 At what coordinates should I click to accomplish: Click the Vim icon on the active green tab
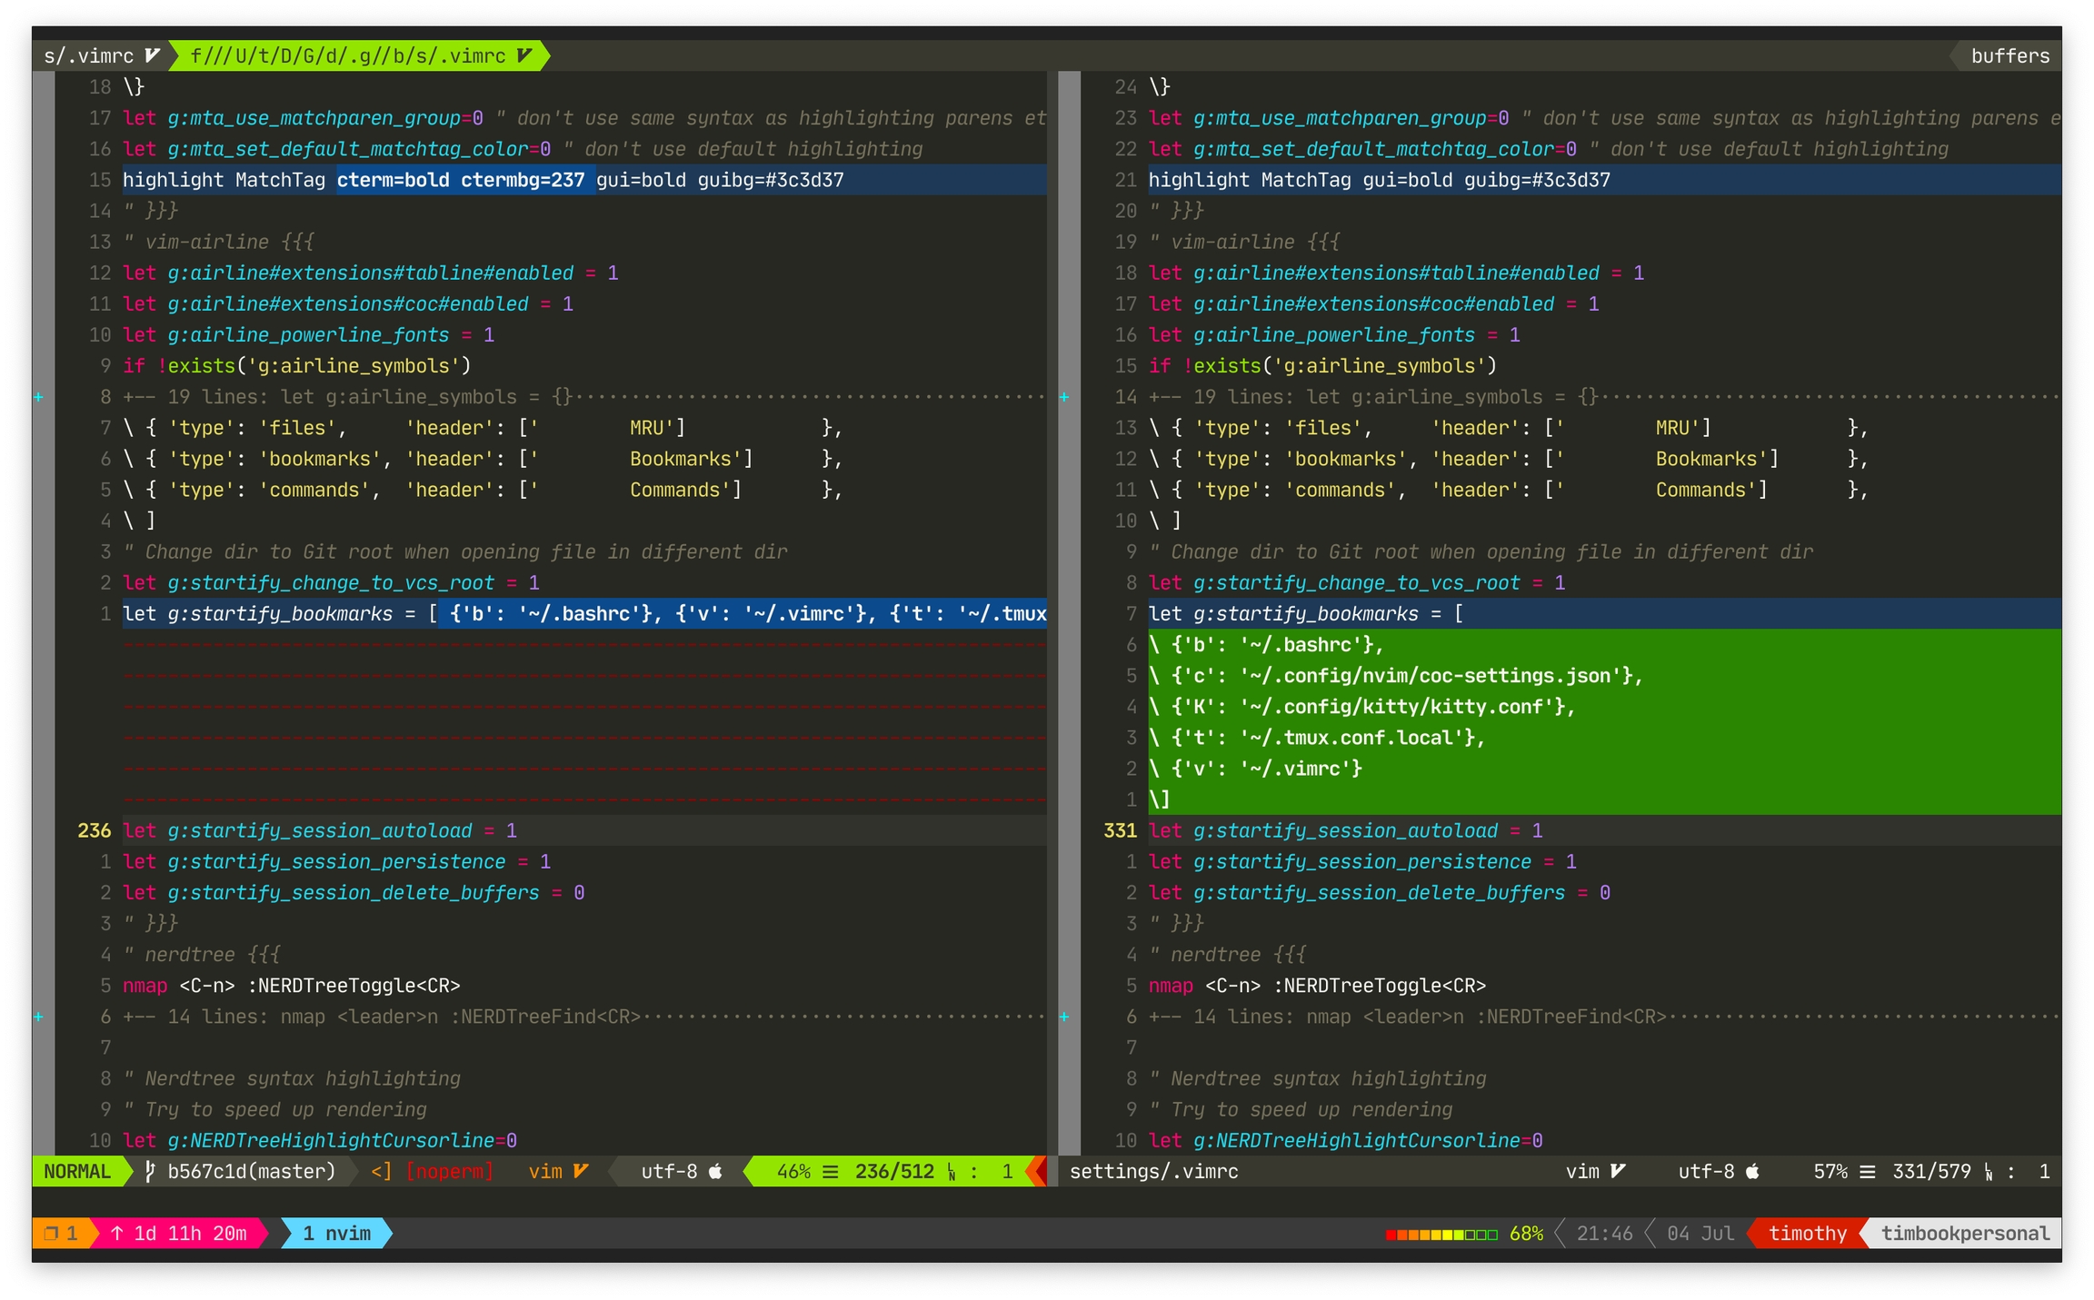click(x=524, y=55)
